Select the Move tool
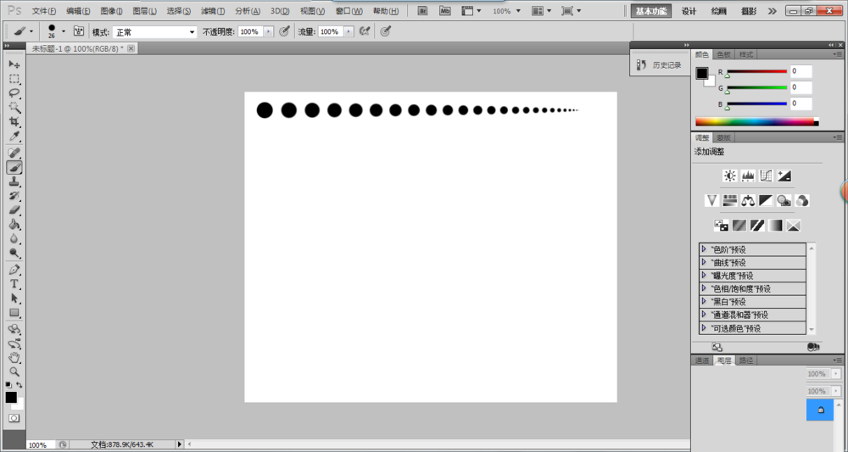This screenshot has width=848, height=452. pyautogui.click(x=14, y=64)
